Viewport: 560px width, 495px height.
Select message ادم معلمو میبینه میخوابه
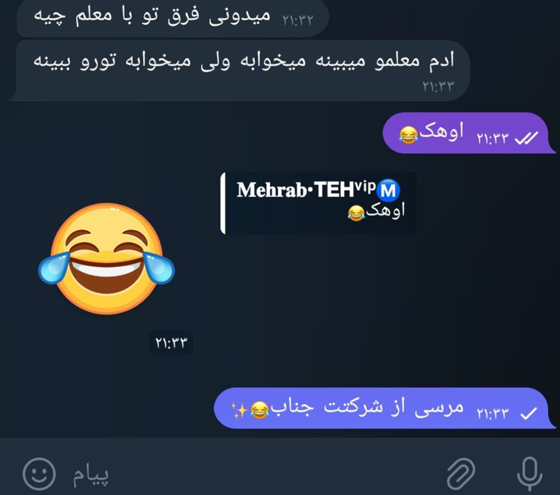(239, 71)
